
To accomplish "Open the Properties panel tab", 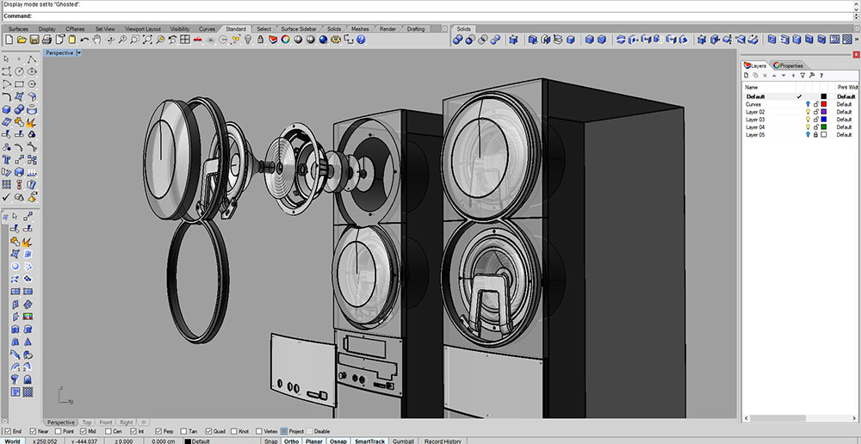I will (789, 65).
